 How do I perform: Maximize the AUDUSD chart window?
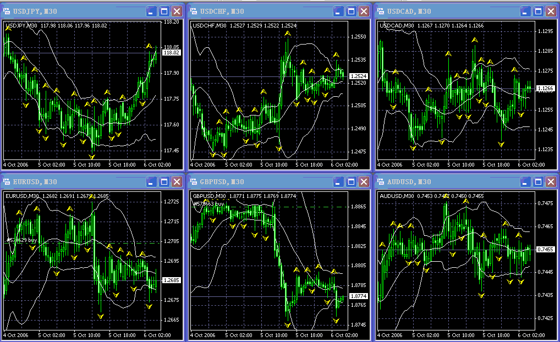click(x=538, y=181)
